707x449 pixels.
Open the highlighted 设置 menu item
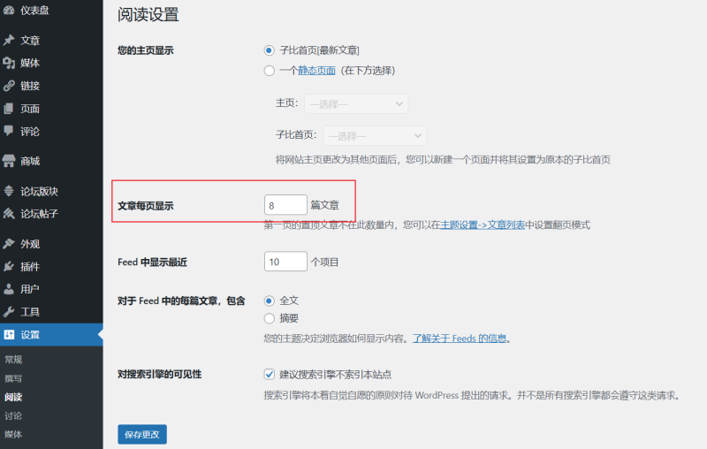(x=51, y=334)
